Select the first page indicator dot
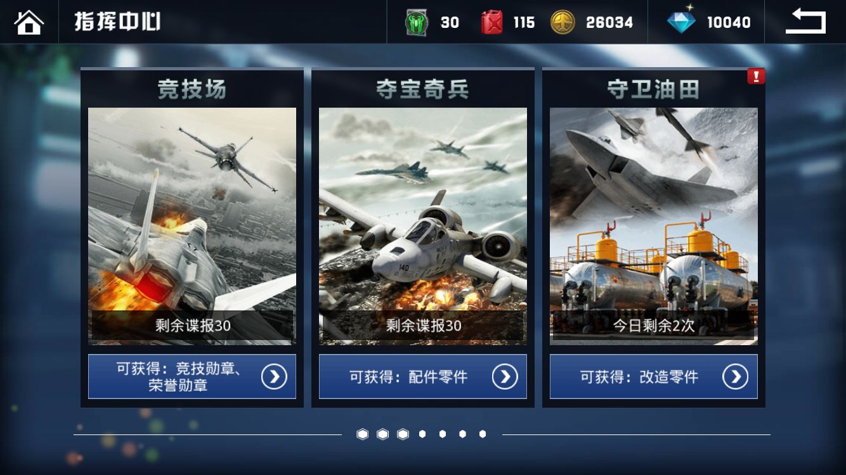Screen dimensions: 846x475 click(362, 434)
